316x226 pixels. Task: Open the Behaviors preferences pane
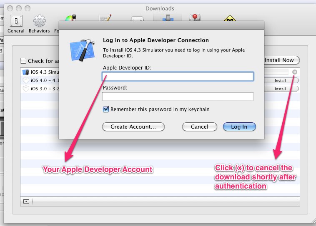click(39, 24)
